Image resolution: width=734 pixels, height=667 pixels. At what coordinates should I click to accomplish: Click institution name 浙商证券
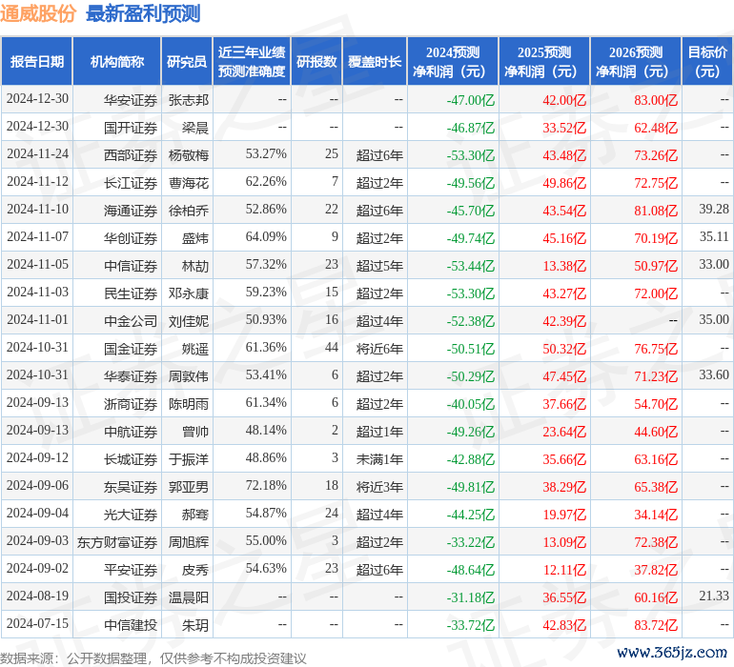click(131, 404)
